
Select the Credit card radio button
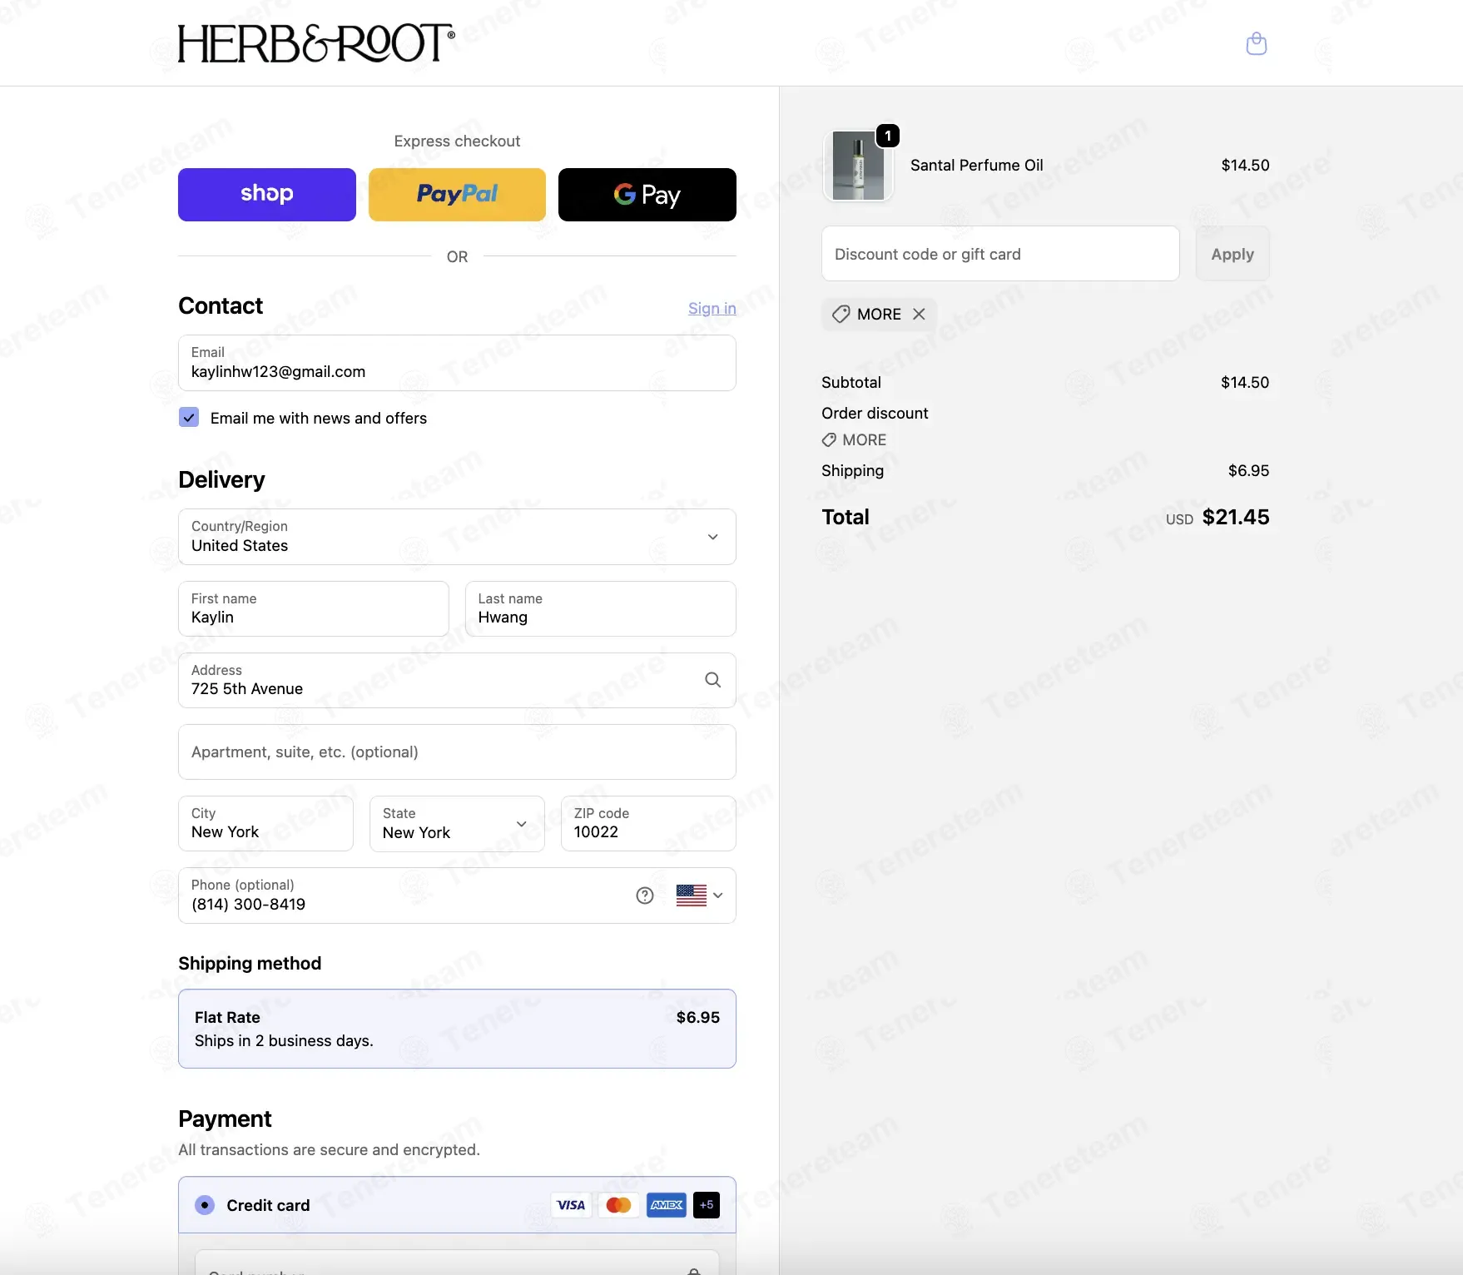click(205, 1205)
